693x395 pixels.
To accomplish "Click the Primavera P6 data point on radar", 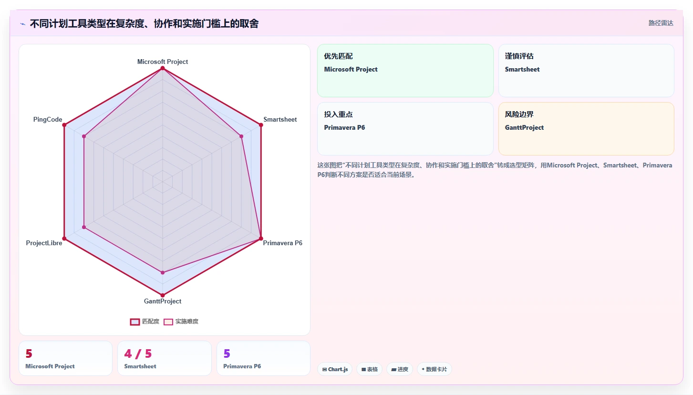I will [261, 238].
